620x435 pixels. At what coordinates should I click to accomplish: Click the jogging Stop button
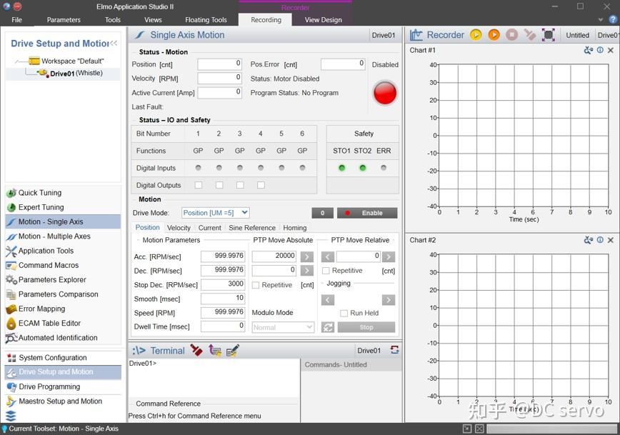pyautogui.click(x=366, y=327)
